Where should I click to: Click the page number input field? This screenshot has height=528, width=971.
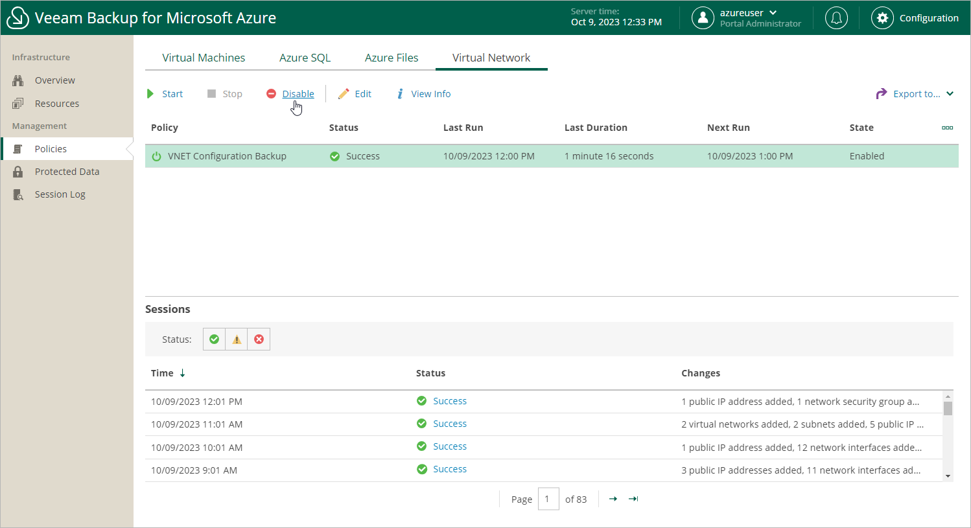tap(548, 499)
